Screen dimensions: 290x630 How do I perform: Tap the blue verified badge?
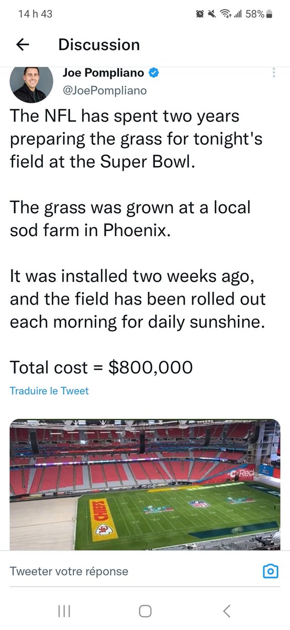[154, 73]
